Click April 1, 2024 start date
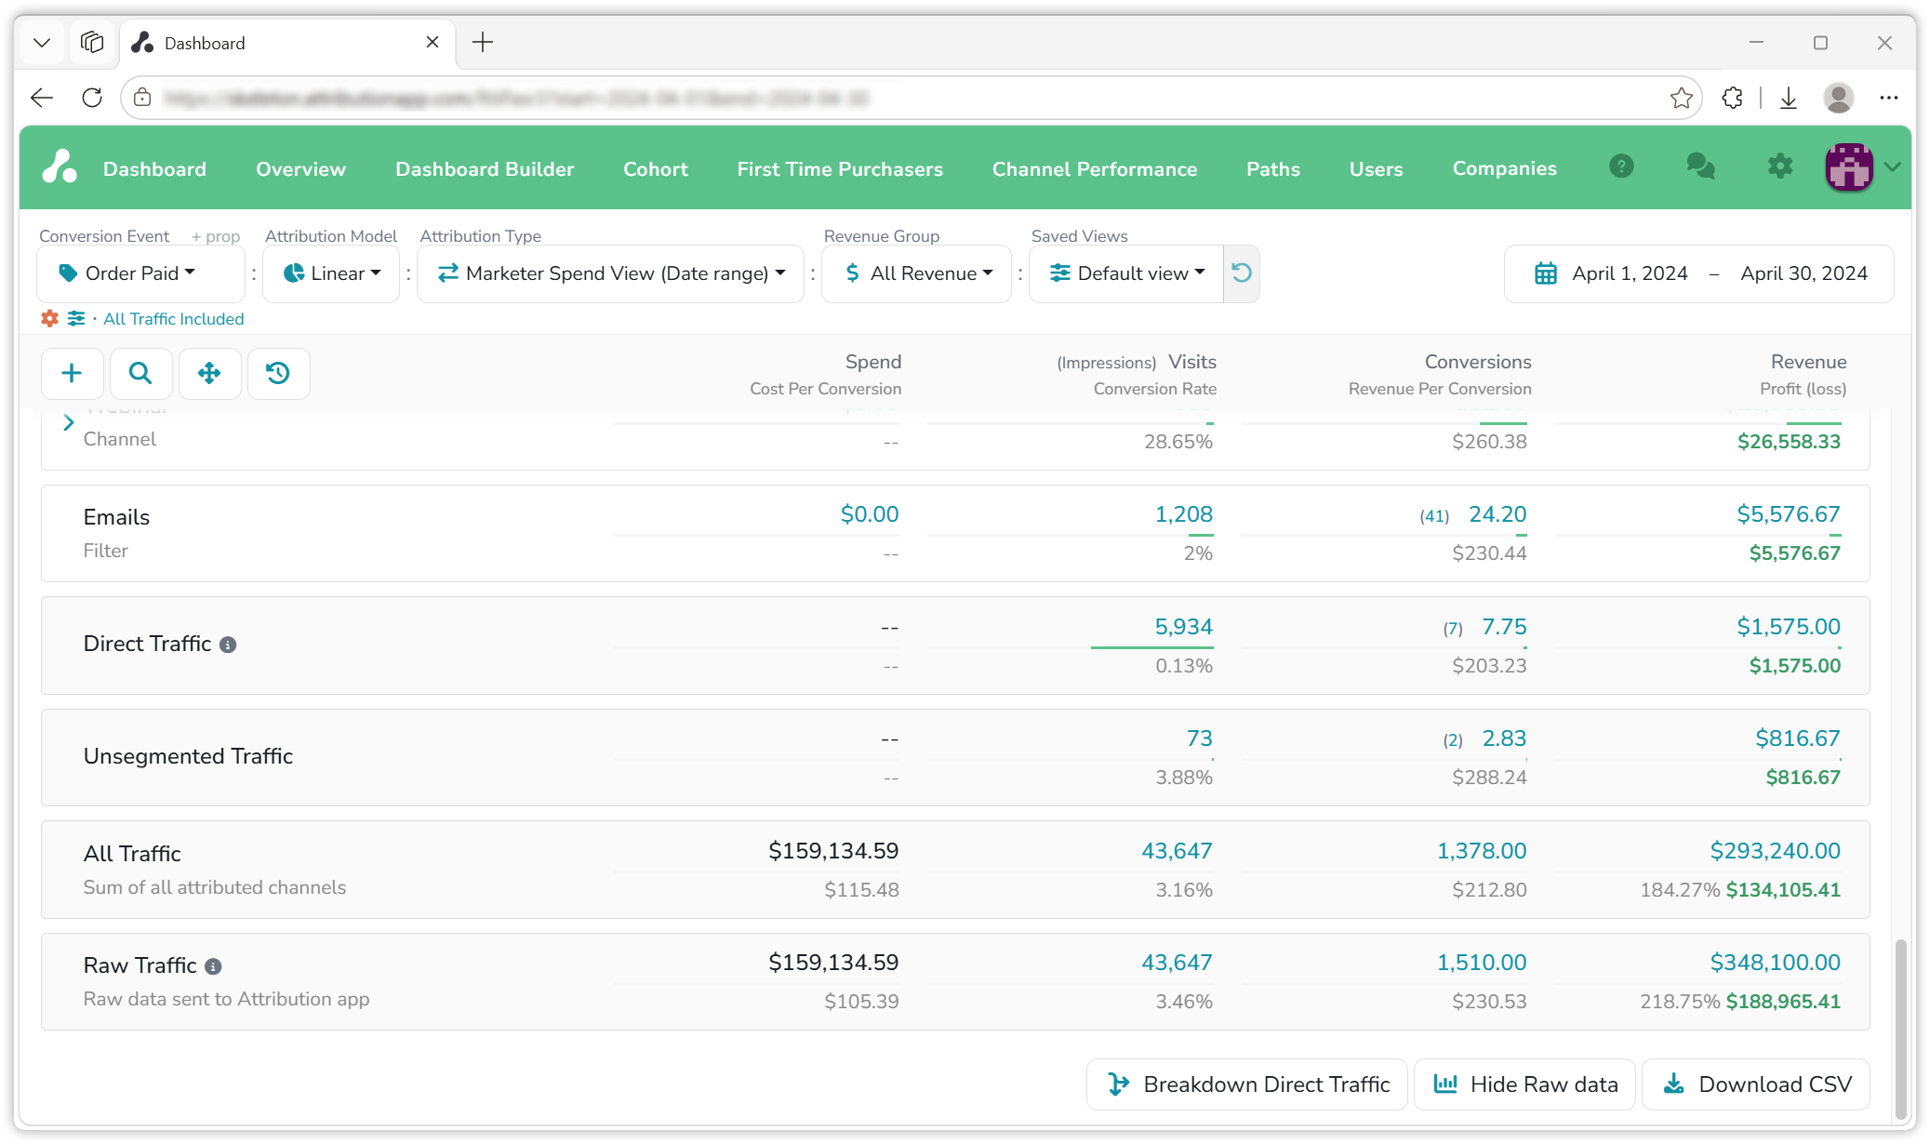Viewport: 1930px width, 1144px height. pos(1630,273)
